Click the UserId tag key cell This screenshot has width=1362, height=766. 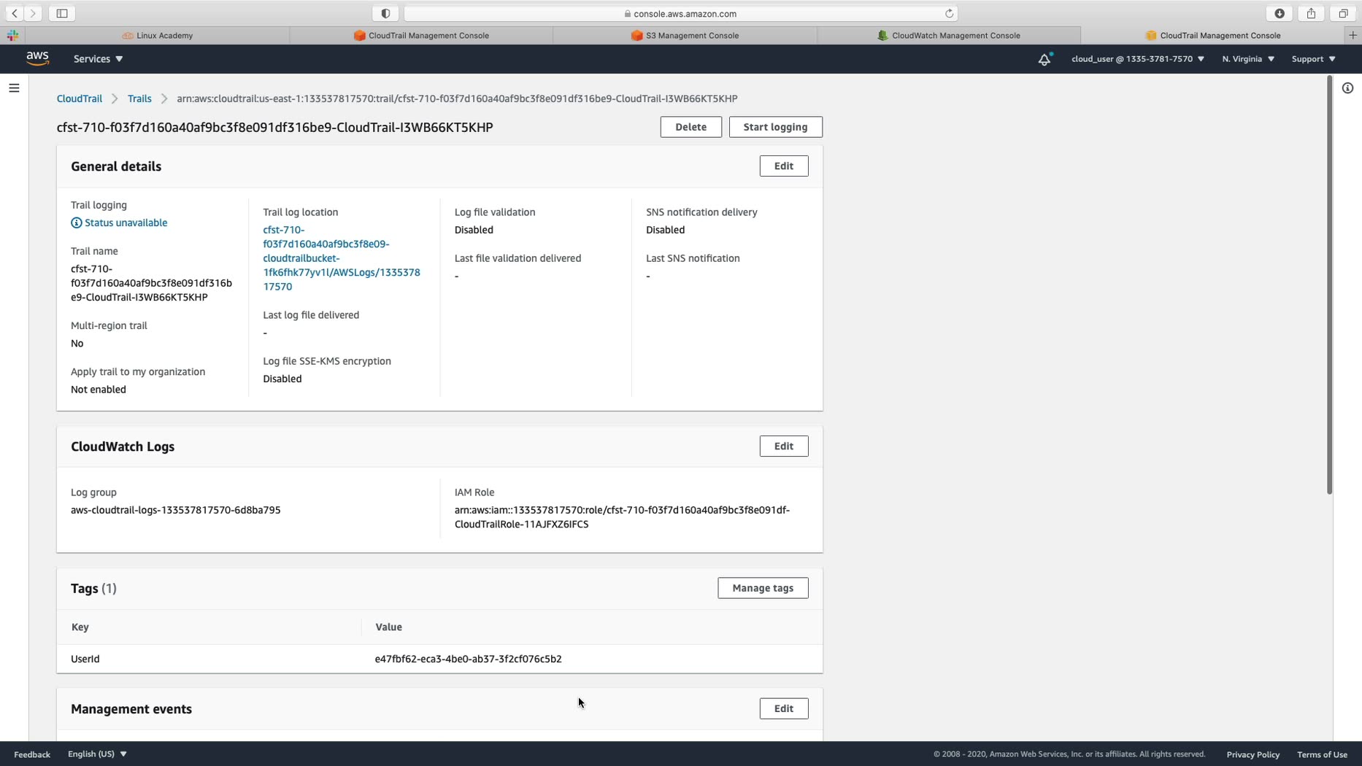click(x=85, y=659)
